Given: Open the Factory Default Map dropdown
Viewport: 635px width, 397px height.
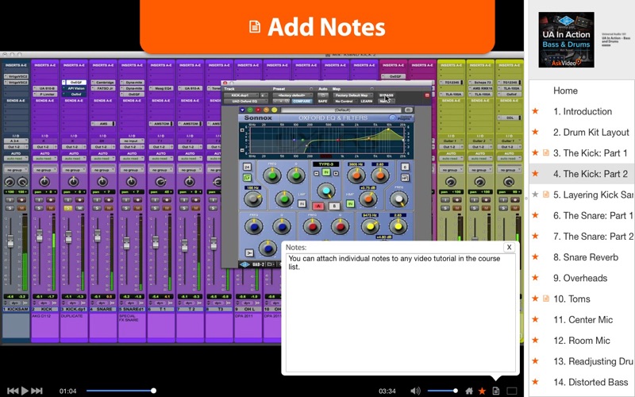Looking at the screenshot, I should (x=352, y=95).
